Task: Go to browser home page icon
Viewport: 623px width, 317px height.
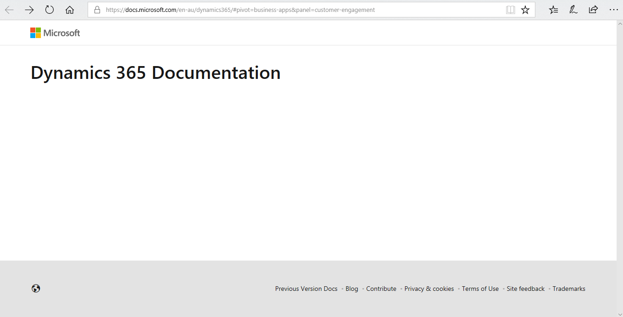Action: pos(70,10)
